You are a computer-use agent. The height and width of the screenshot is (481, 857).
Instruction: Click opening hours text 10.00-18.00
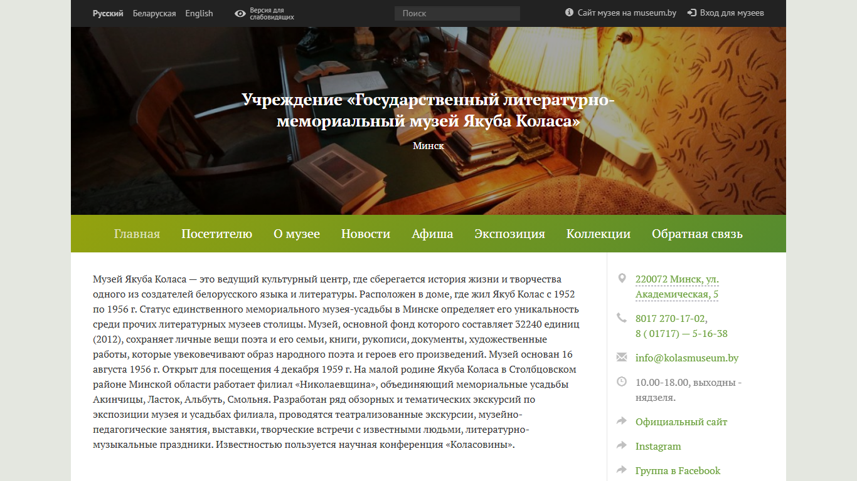click(689, 390)
